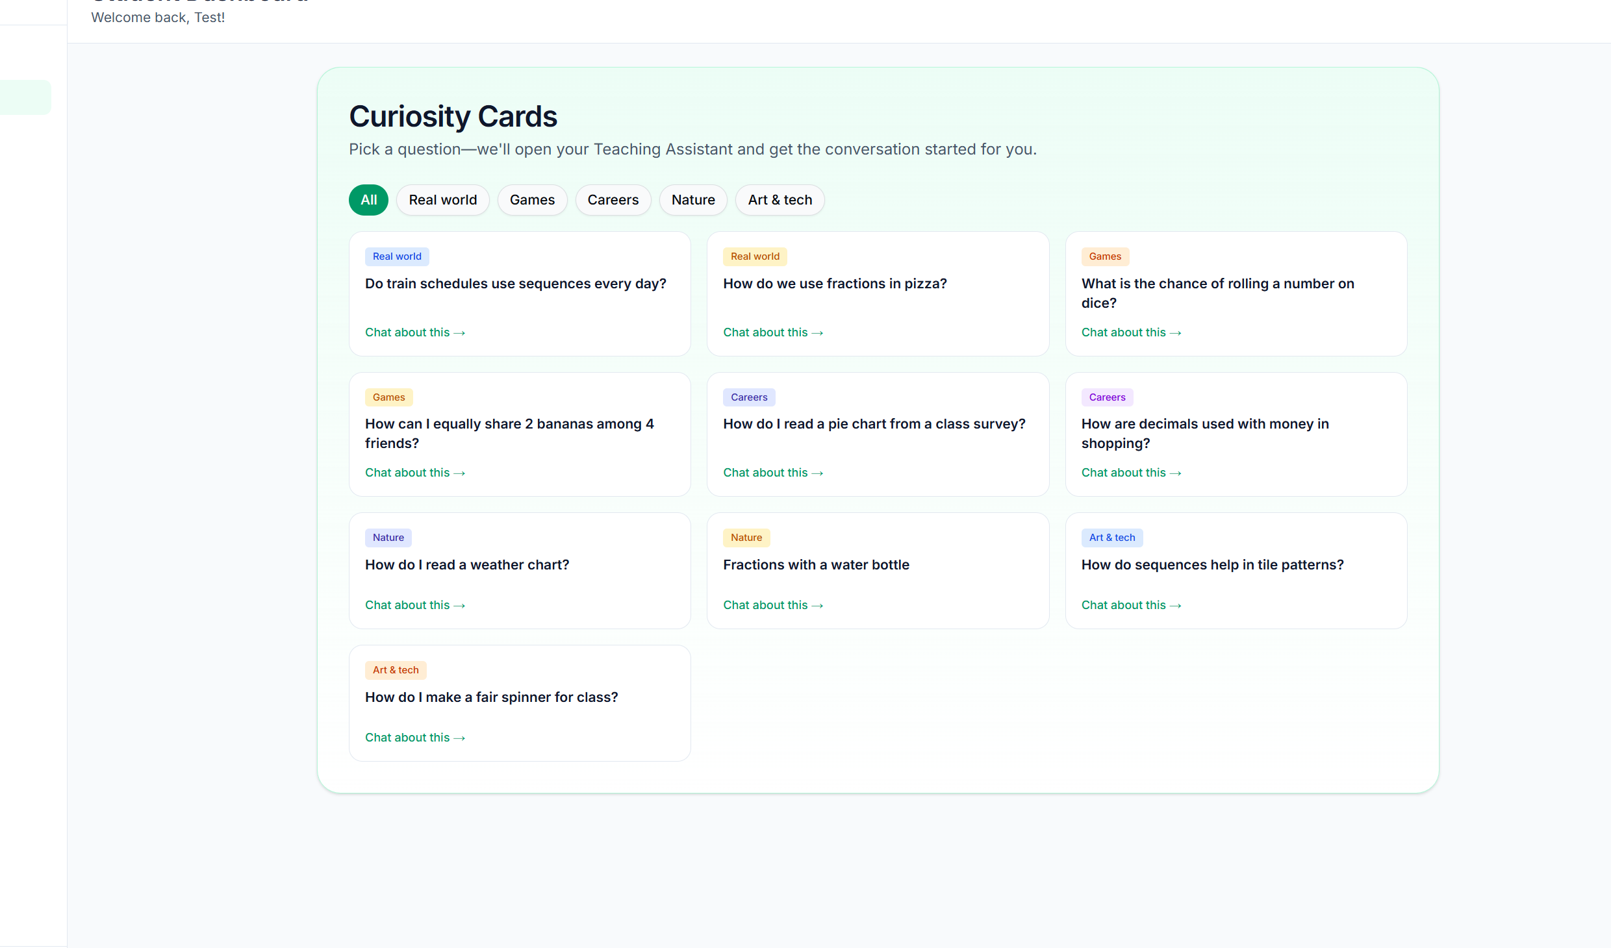Filter cards by Art & tech
This screenshot has width=1611, height=948.
click(780, 200)
